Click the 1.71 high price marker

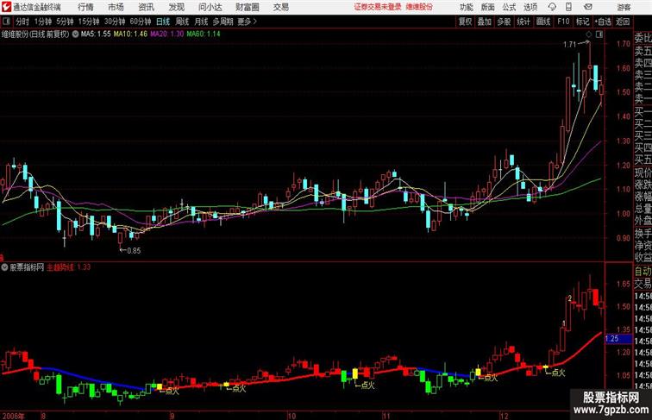tap(570, 45)
